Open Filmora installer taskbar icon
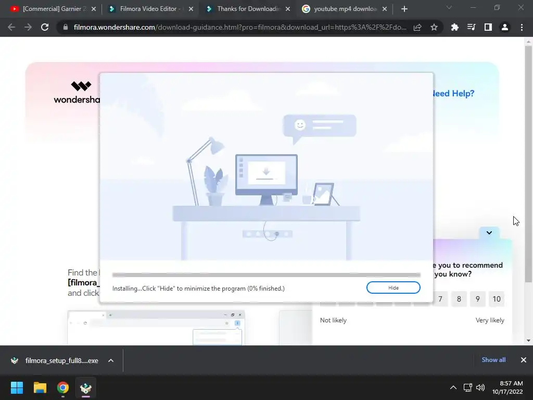533x400 pixels. [x=86, y=387]
